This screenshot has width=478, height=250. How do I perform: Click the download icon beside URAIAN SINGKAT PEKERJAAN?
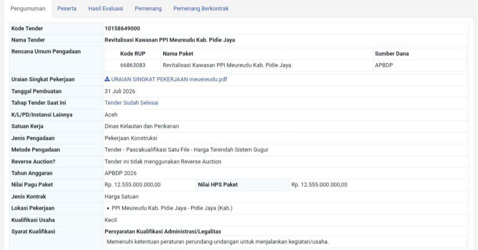pyautogui.click(x=107, y=79)
